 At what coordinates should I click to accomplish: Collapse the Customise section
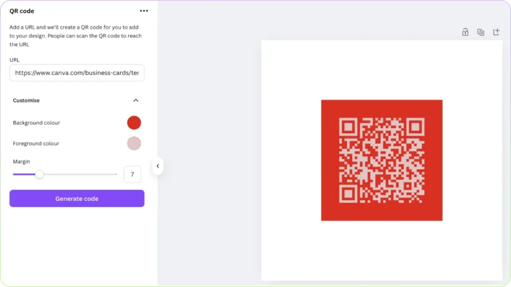135,100
